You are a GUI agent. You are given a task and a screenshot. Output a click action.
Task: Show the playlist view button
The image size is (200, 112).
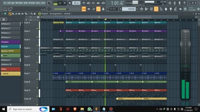pos(142,9)
